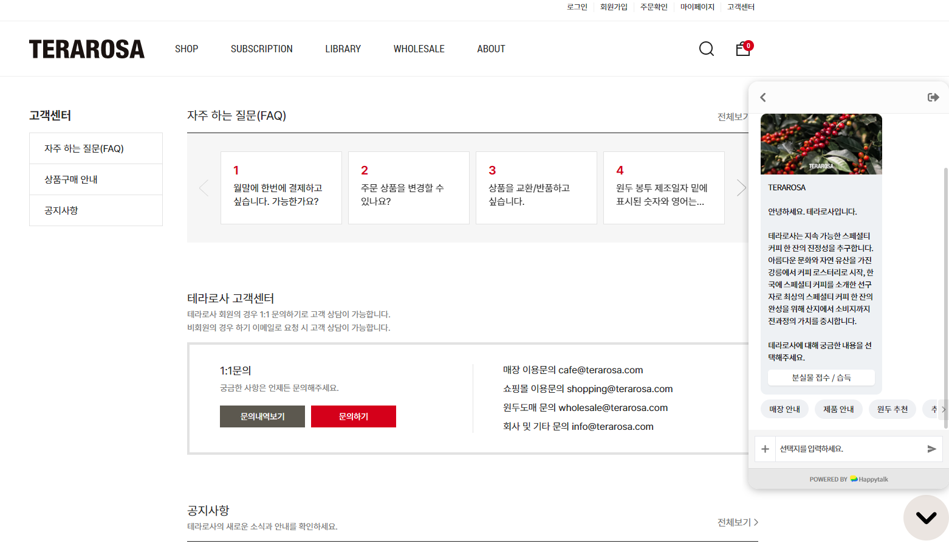Click 주문확인 link at top
Screen dimensions: 949x549
click(x=654, y=7)
